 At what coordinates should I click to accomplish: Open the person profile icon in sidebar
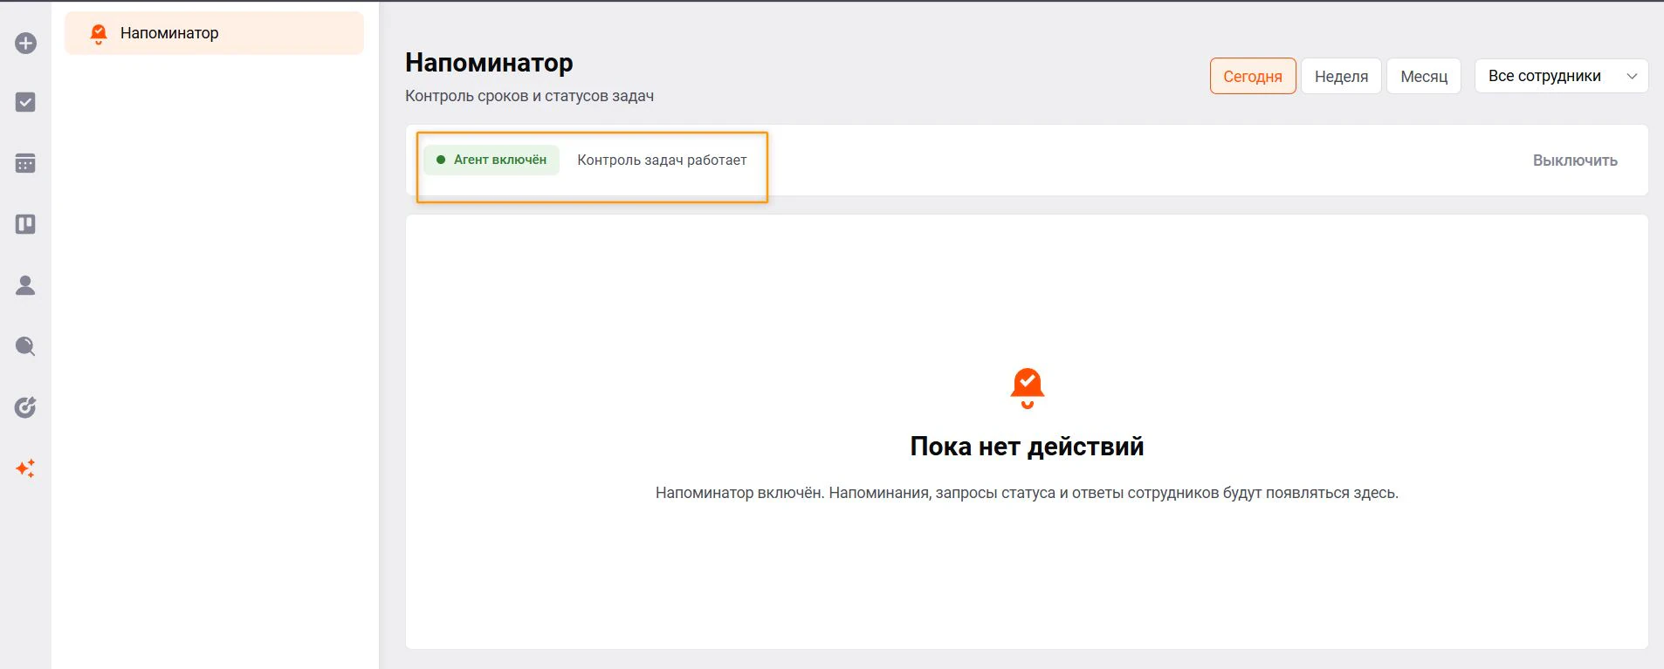pos(25,285)
